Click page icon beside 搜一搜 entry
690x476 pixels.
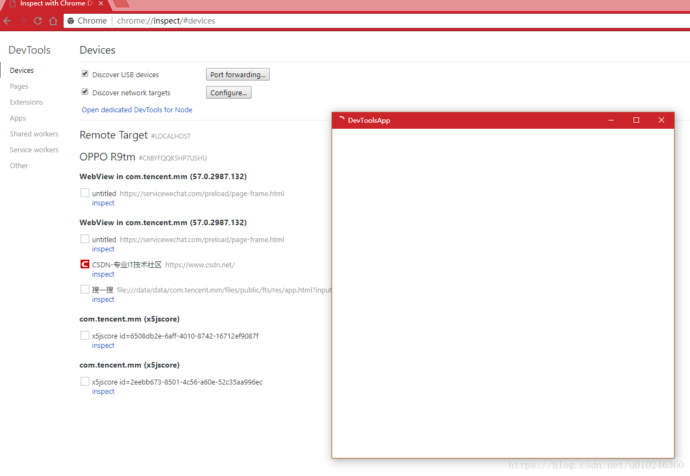85,289
